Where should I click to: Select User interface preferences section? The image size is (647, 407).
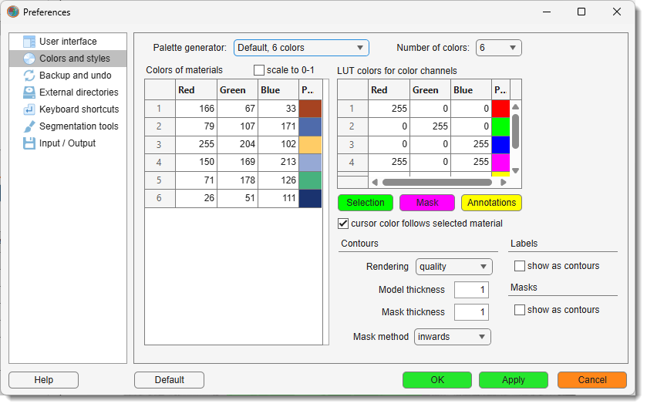[x=68, y=42]
